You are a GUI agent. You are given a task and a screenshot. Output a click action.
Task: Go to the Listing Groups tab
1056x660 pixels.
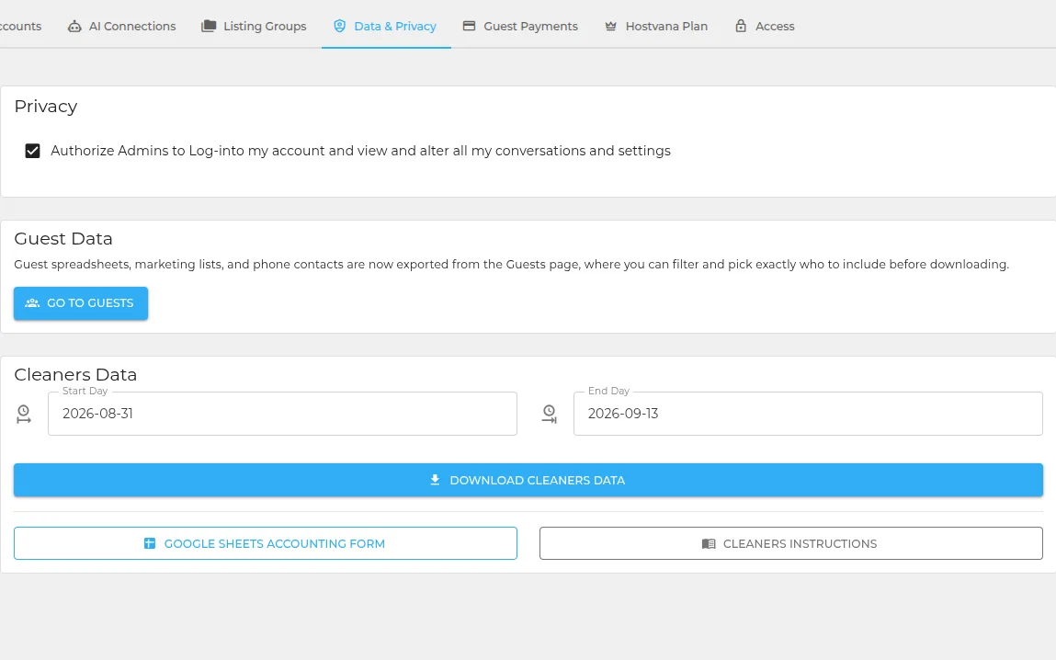pyautogui.click(x=254, y=27)
